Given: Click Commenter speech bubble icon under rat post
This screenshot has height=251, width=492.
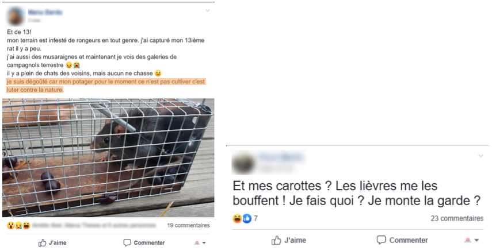Looking at the screenshot, I should pos(127,243).
